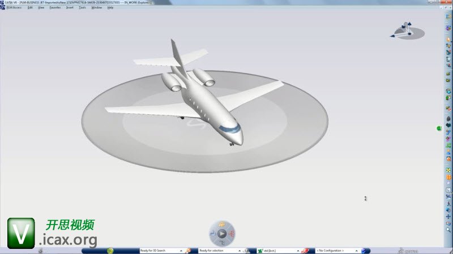Open the Favorites menu
The width and height of the screenshot is (453, 254).
(x=55, y=7)
